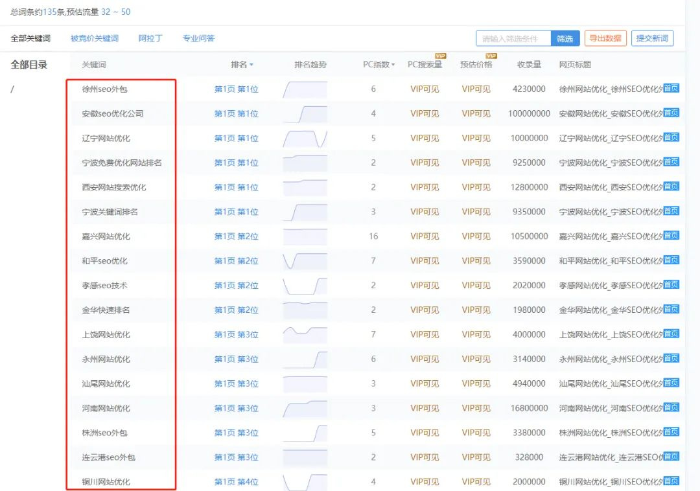Viewport: 700px width, 491px height.
Task: Sort by PC指数 column dropdown
Action: pos(379,65)
